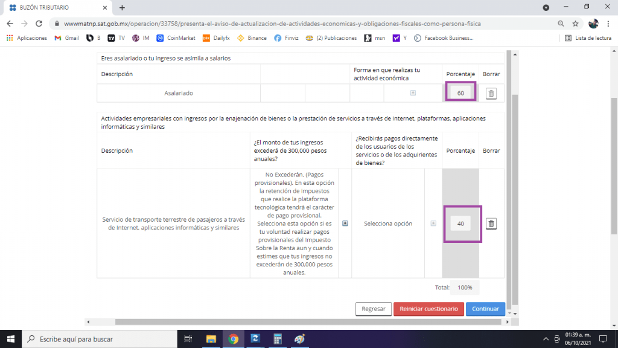Close the BUZÓN TRIBUTARIO tab
The height and width of the screenshot is (348, 618).
[105, 7]
